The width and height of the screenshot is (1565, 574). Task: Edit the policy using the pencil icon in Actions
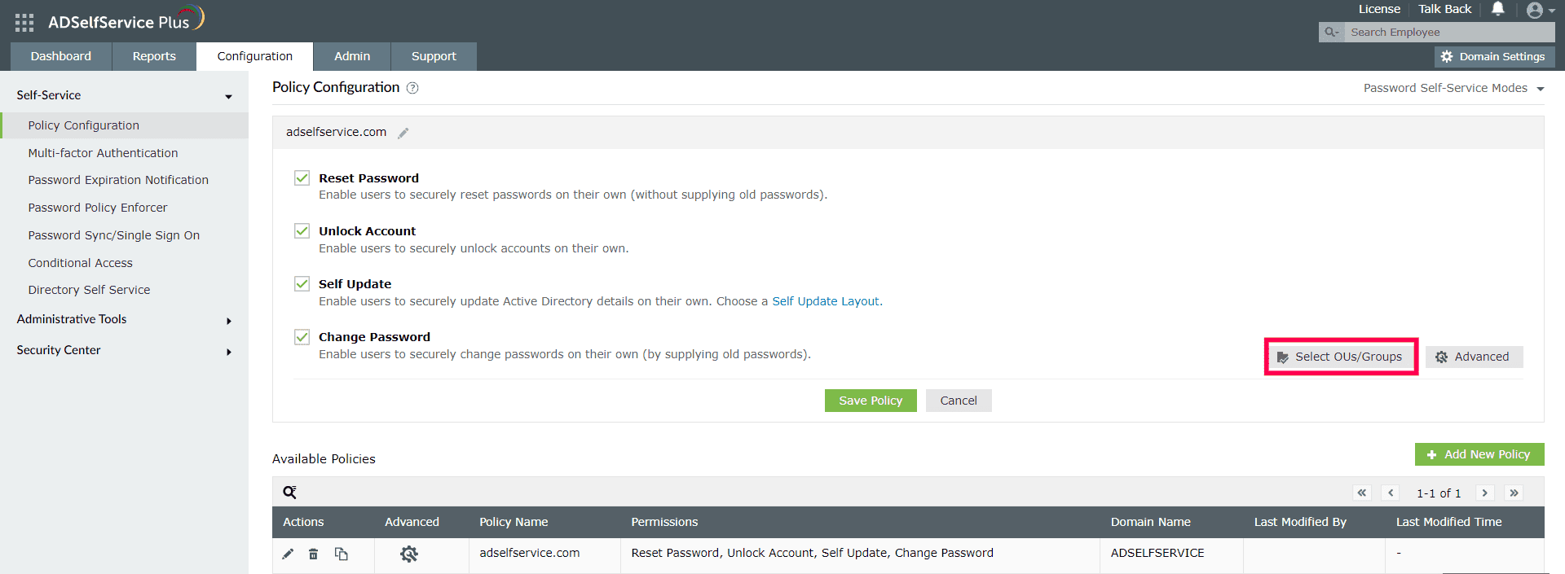287,554
